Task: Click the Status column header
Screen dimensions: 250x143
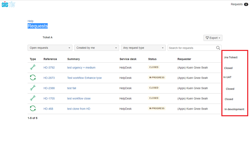Action: click(152, 59)
